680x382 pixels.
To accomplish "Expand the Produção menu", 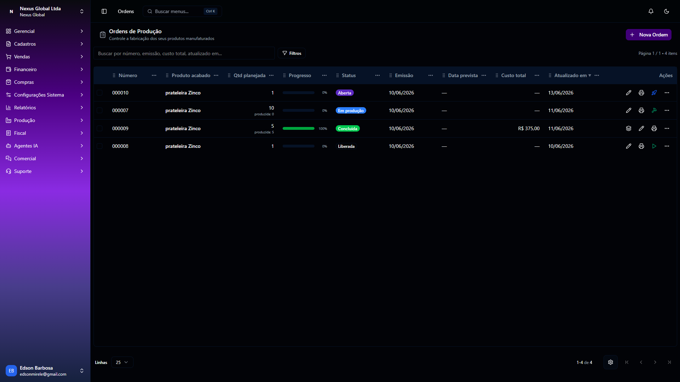I will [x=45, y=120].
